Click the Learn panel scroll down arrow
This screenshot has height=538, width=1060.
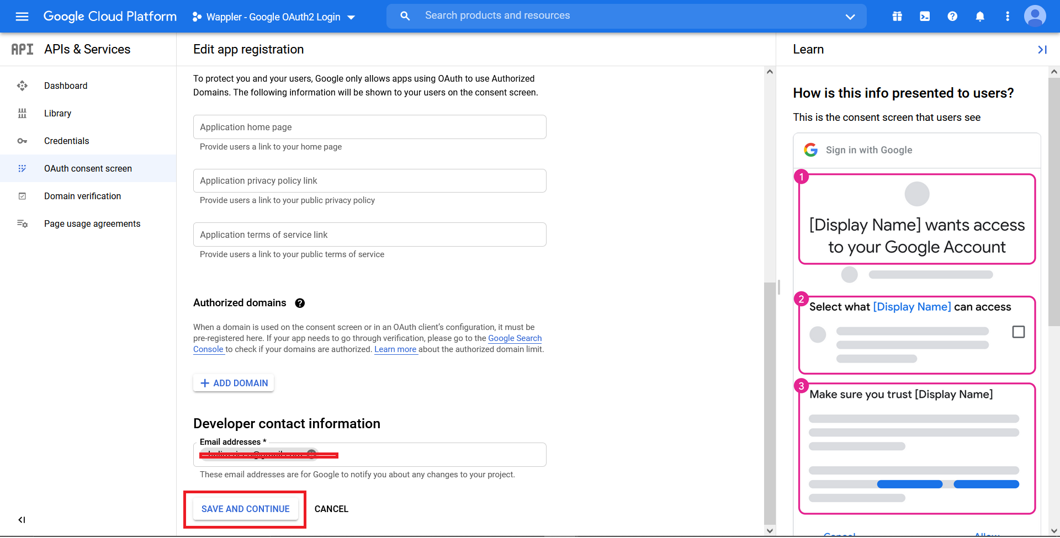(1054, 531)
